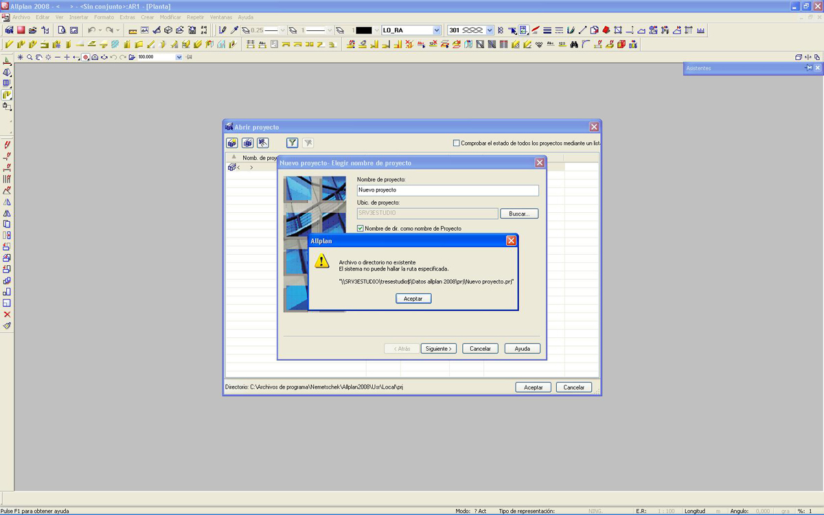Click the black line color swatch
Image resolution: width=824 pixels, height=515 pixels.
coord(363,30)
